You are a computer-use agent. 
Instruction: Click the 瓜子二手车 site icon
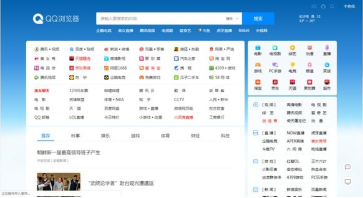click(x=176, y=77)
